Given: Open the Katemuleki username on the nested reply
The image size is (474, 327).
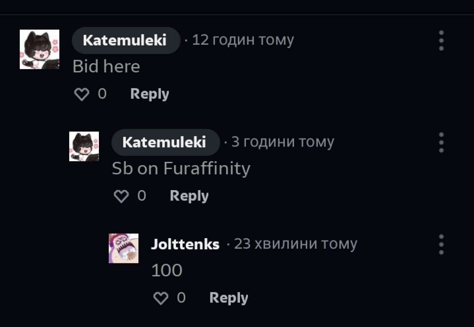Looking at the screenshot, I should (x=164, y=142).
